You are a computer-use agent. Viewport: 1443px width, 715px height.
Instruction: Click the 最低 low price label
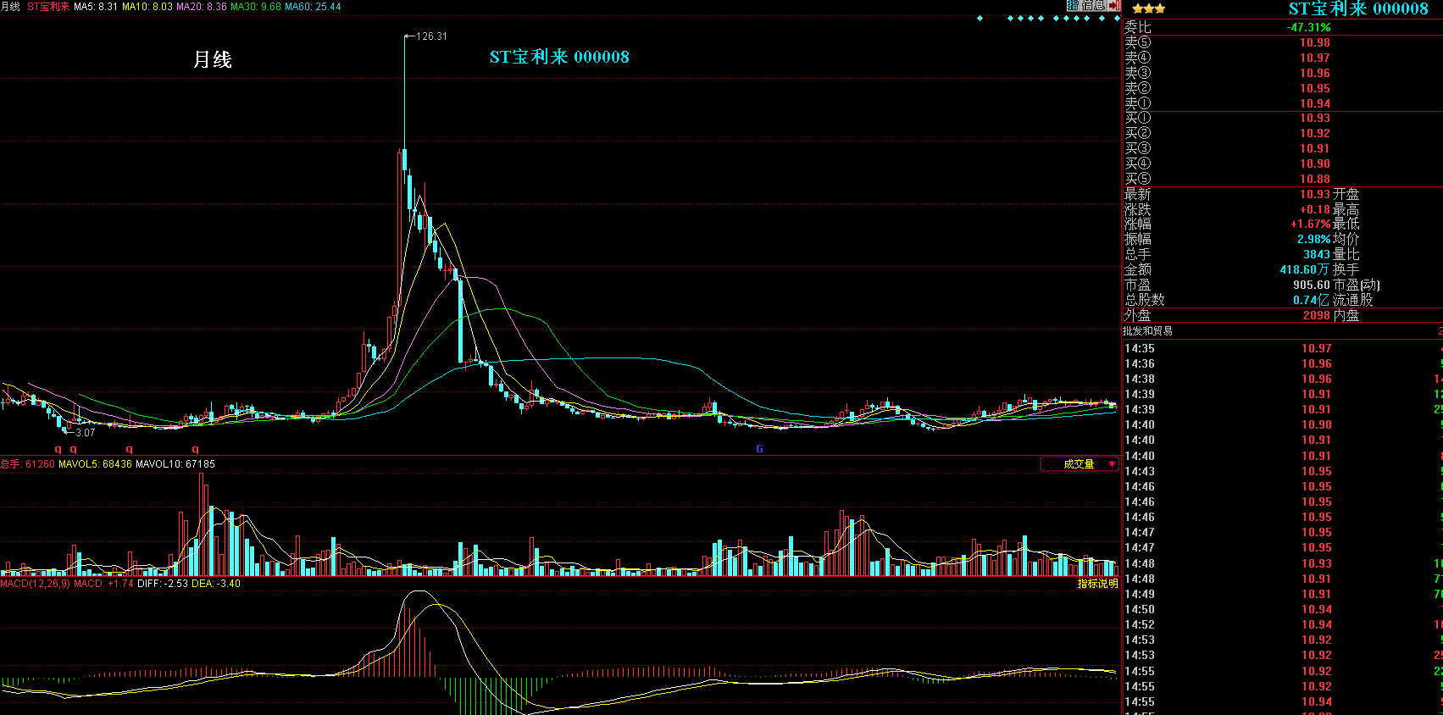(1346, 224)
